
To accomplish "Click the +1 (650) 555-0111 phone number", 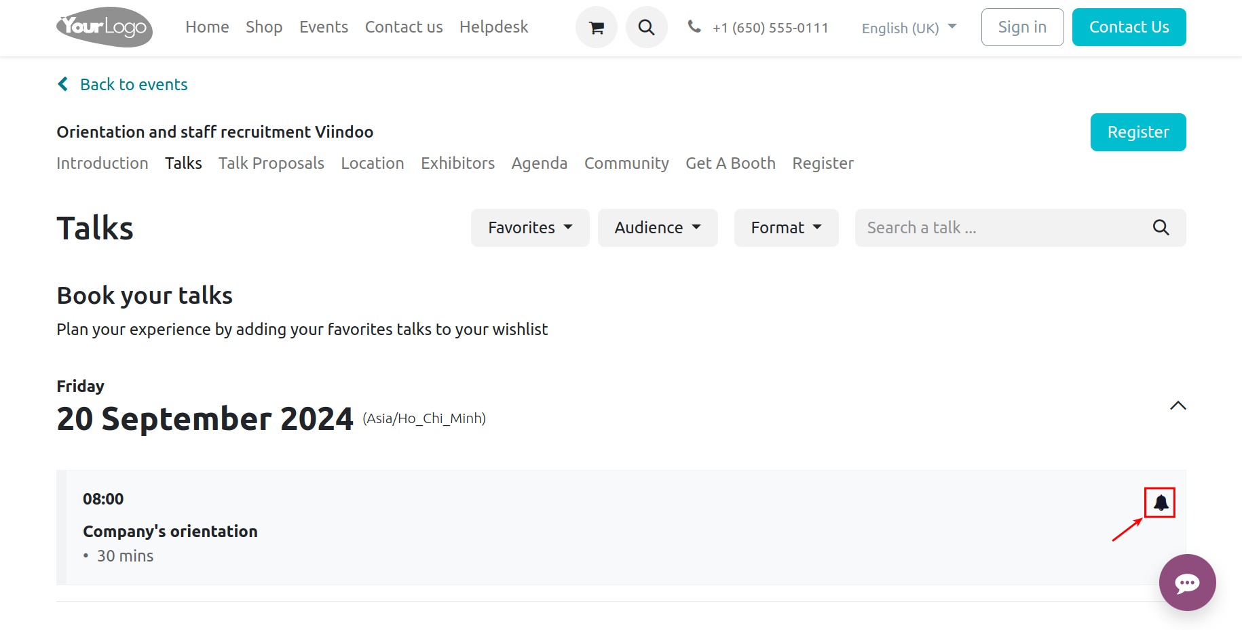I will [x=770, y=28].
